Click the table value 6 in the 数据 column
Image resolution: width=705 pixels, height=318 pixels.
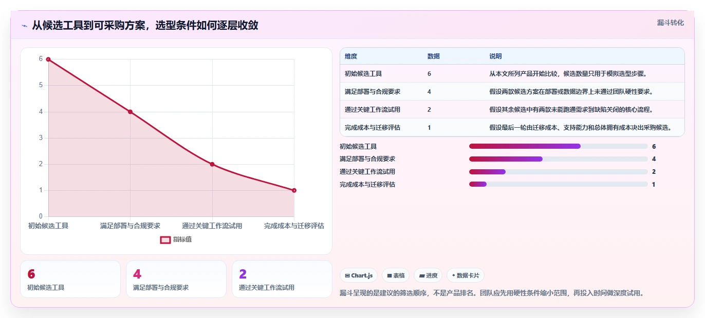429,74
